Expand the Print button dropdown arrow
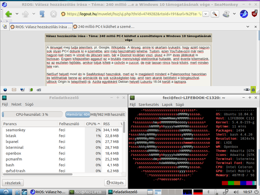Image resolution: width=260 pixels, height=195 pixels. [234, 14]
